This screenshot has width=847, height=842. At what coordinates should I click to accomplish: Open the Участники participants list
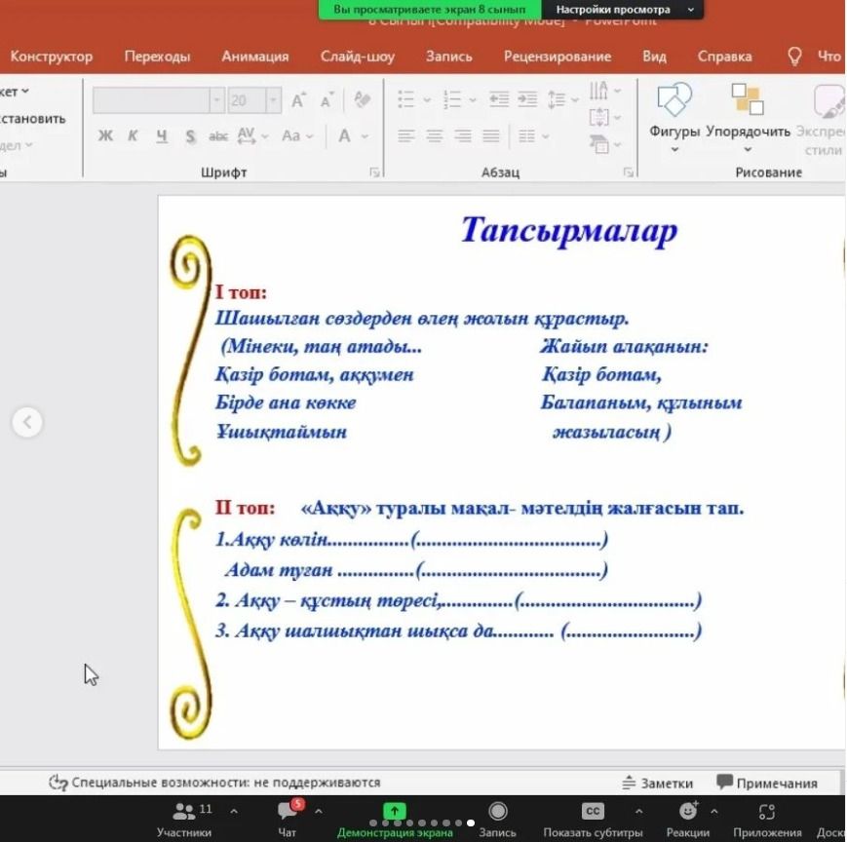[x=183, y=812]
